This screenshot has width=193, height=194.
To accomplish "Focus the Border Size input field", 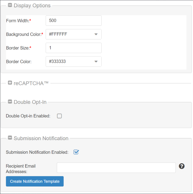I will pos(74,48).
